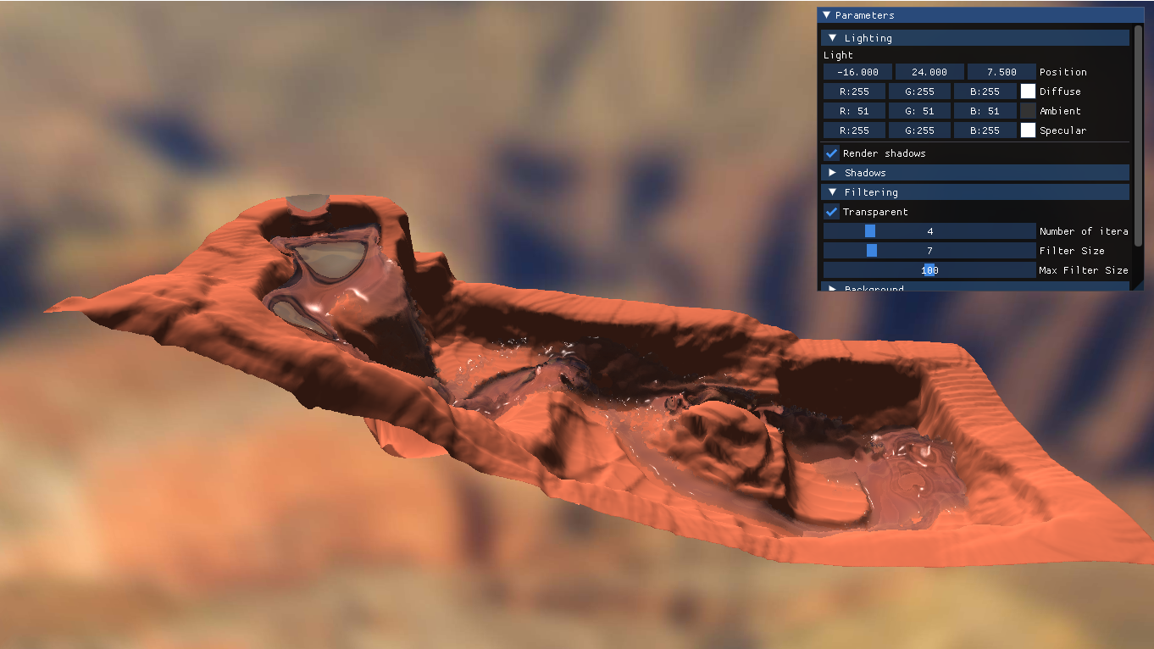Toggle the Render shadows checkbox
Screen dimensions: 1154x649
pos(832,153)
